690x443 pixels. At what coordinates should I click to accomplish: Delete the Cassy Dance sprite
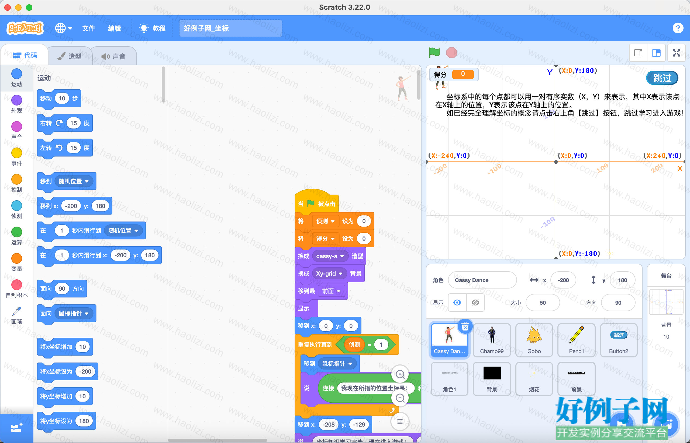465,326
